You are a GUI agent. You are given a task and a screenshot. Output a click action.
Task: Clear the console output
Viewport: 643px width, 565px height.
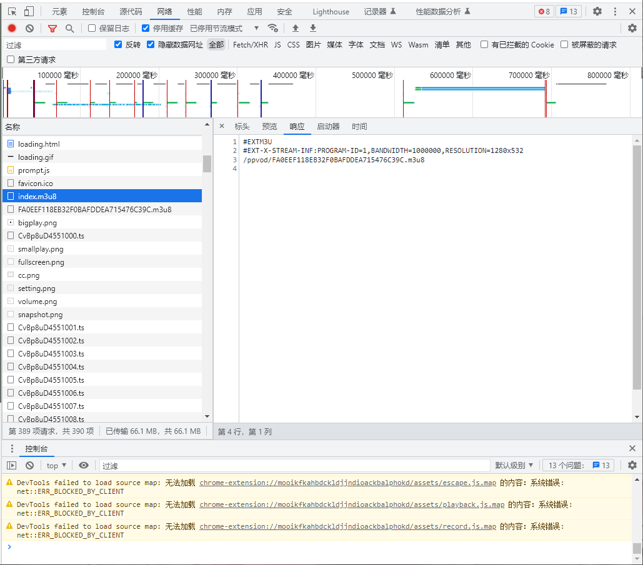(x=29, y=466)
